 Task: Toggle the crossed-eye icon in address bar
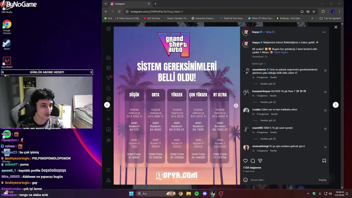click(x=308, y=12)
